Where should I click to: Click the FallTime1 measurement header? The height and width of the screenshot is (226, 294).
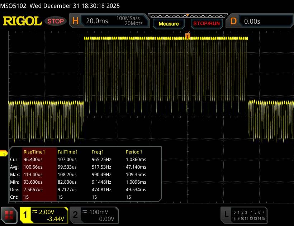coord(68,152)
